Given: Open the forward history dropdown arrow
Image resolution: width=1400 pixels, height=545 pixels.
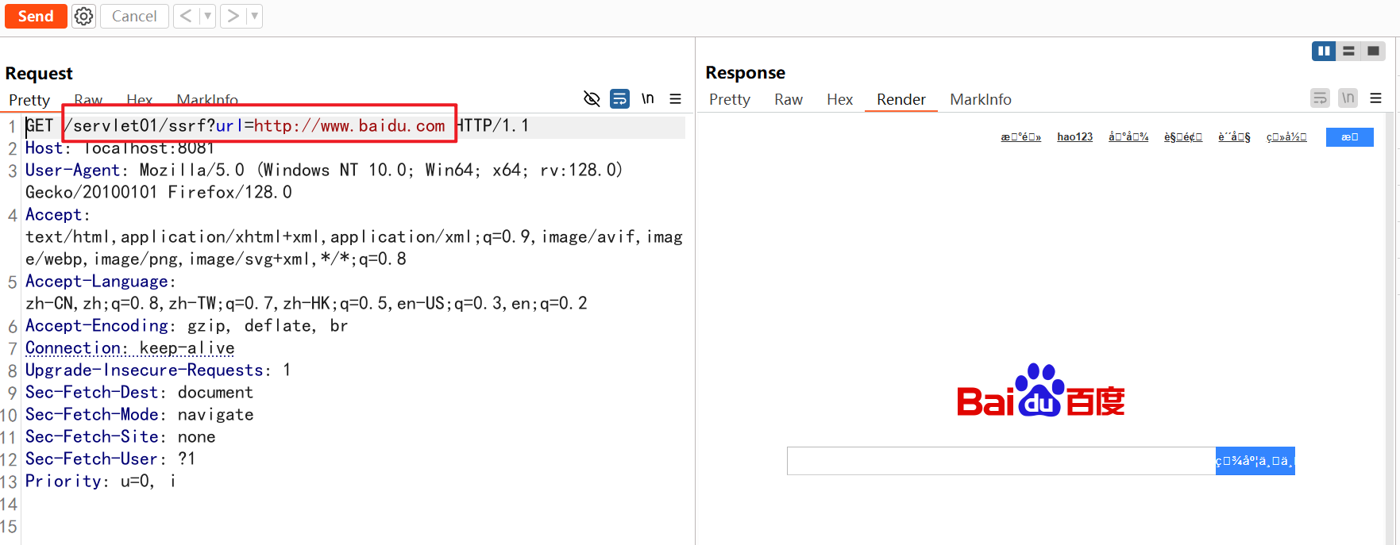Looking at the screenshot, I should tap(254, 16).
